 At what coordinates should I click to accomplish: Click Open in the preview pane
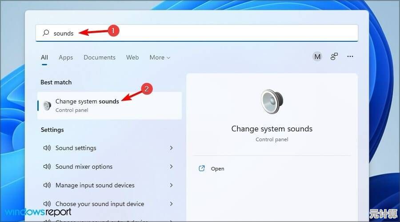218,169
